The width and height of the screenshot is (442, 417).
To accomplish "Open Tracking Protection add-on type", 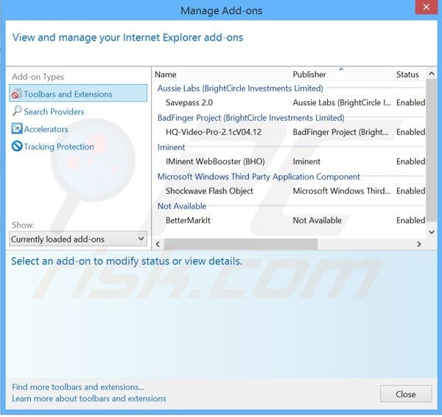I will (x=59, y=147).
